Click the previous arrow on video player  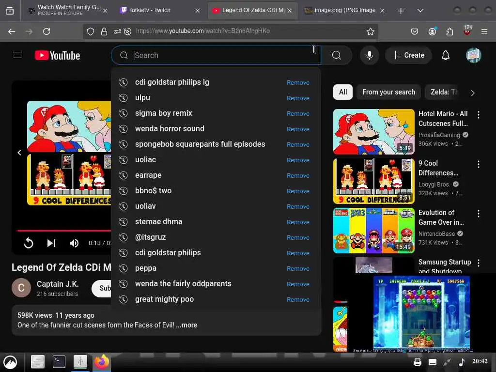pos(19,153)
